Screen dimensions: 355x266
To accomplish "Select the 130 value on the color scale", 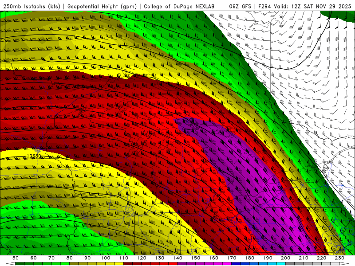I will (x=160, y=258).
